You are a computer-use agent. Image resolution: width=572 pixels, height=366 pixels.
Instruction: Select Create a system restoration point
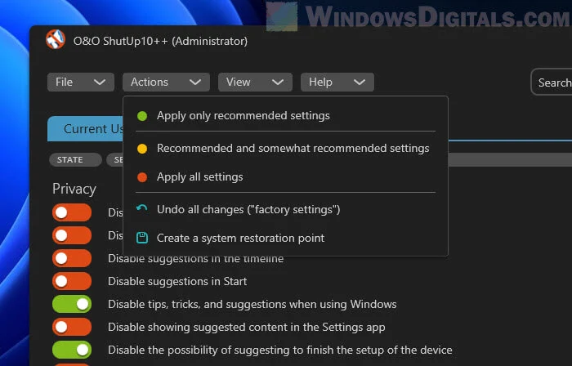[x=286, y=238]
